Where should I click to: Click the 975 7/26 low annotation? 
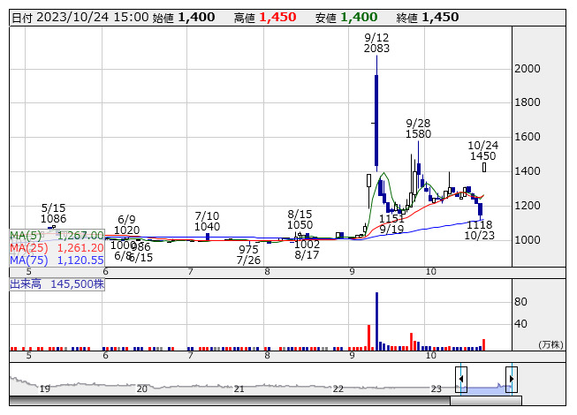tap(249, 255)
